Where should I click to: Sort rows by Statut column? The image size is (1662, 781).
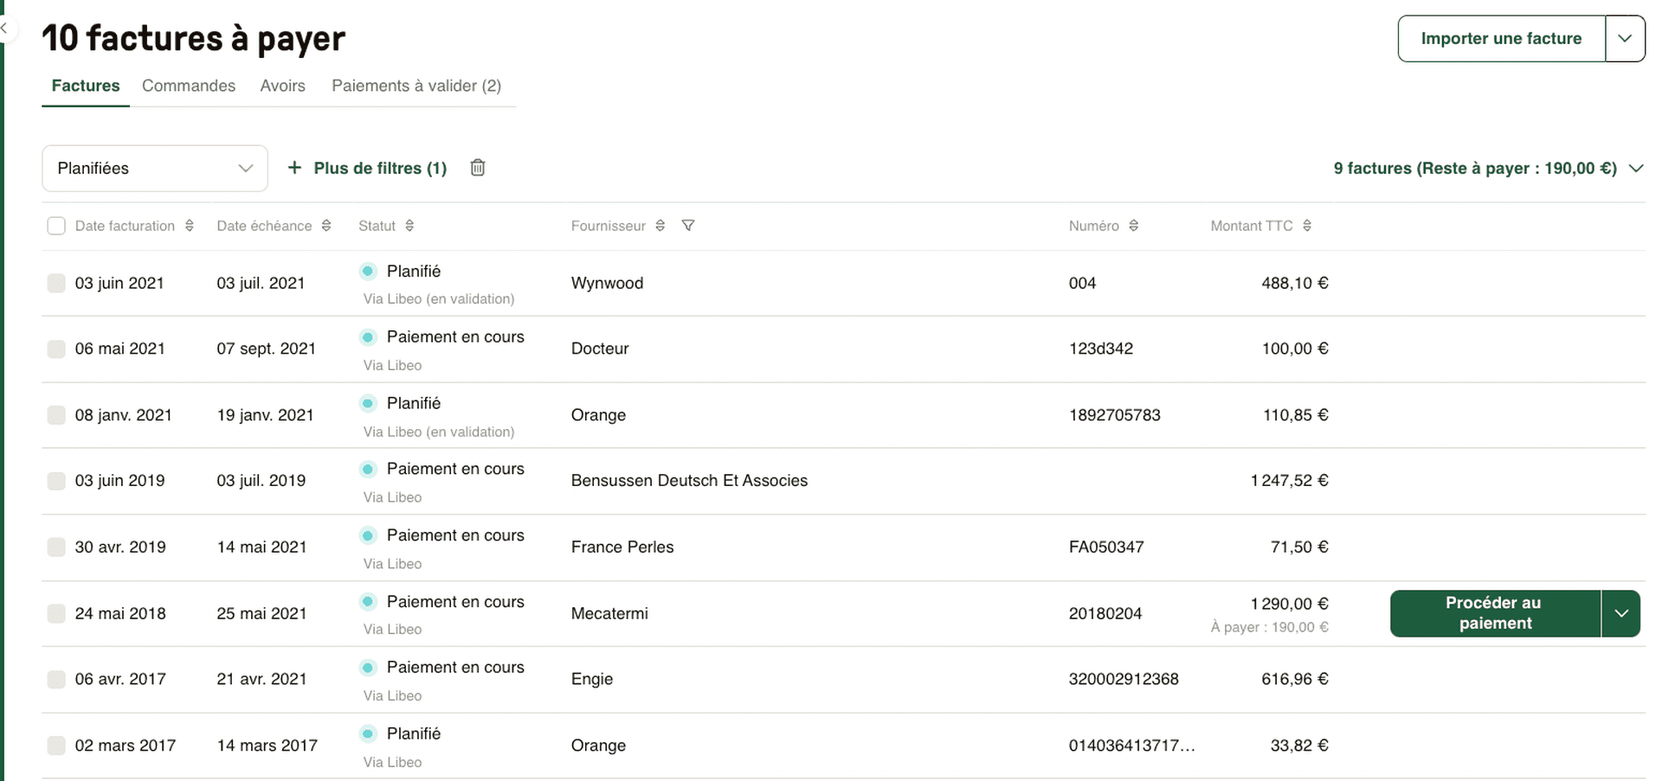(x=408, y=226)
